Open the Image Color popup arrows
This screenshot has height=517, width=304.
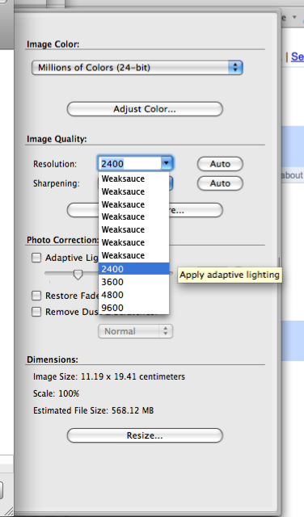tap(235, 67)
